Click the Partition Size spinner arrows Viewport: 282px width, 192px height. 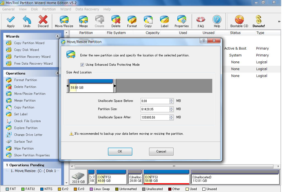(x=171, y=109)
